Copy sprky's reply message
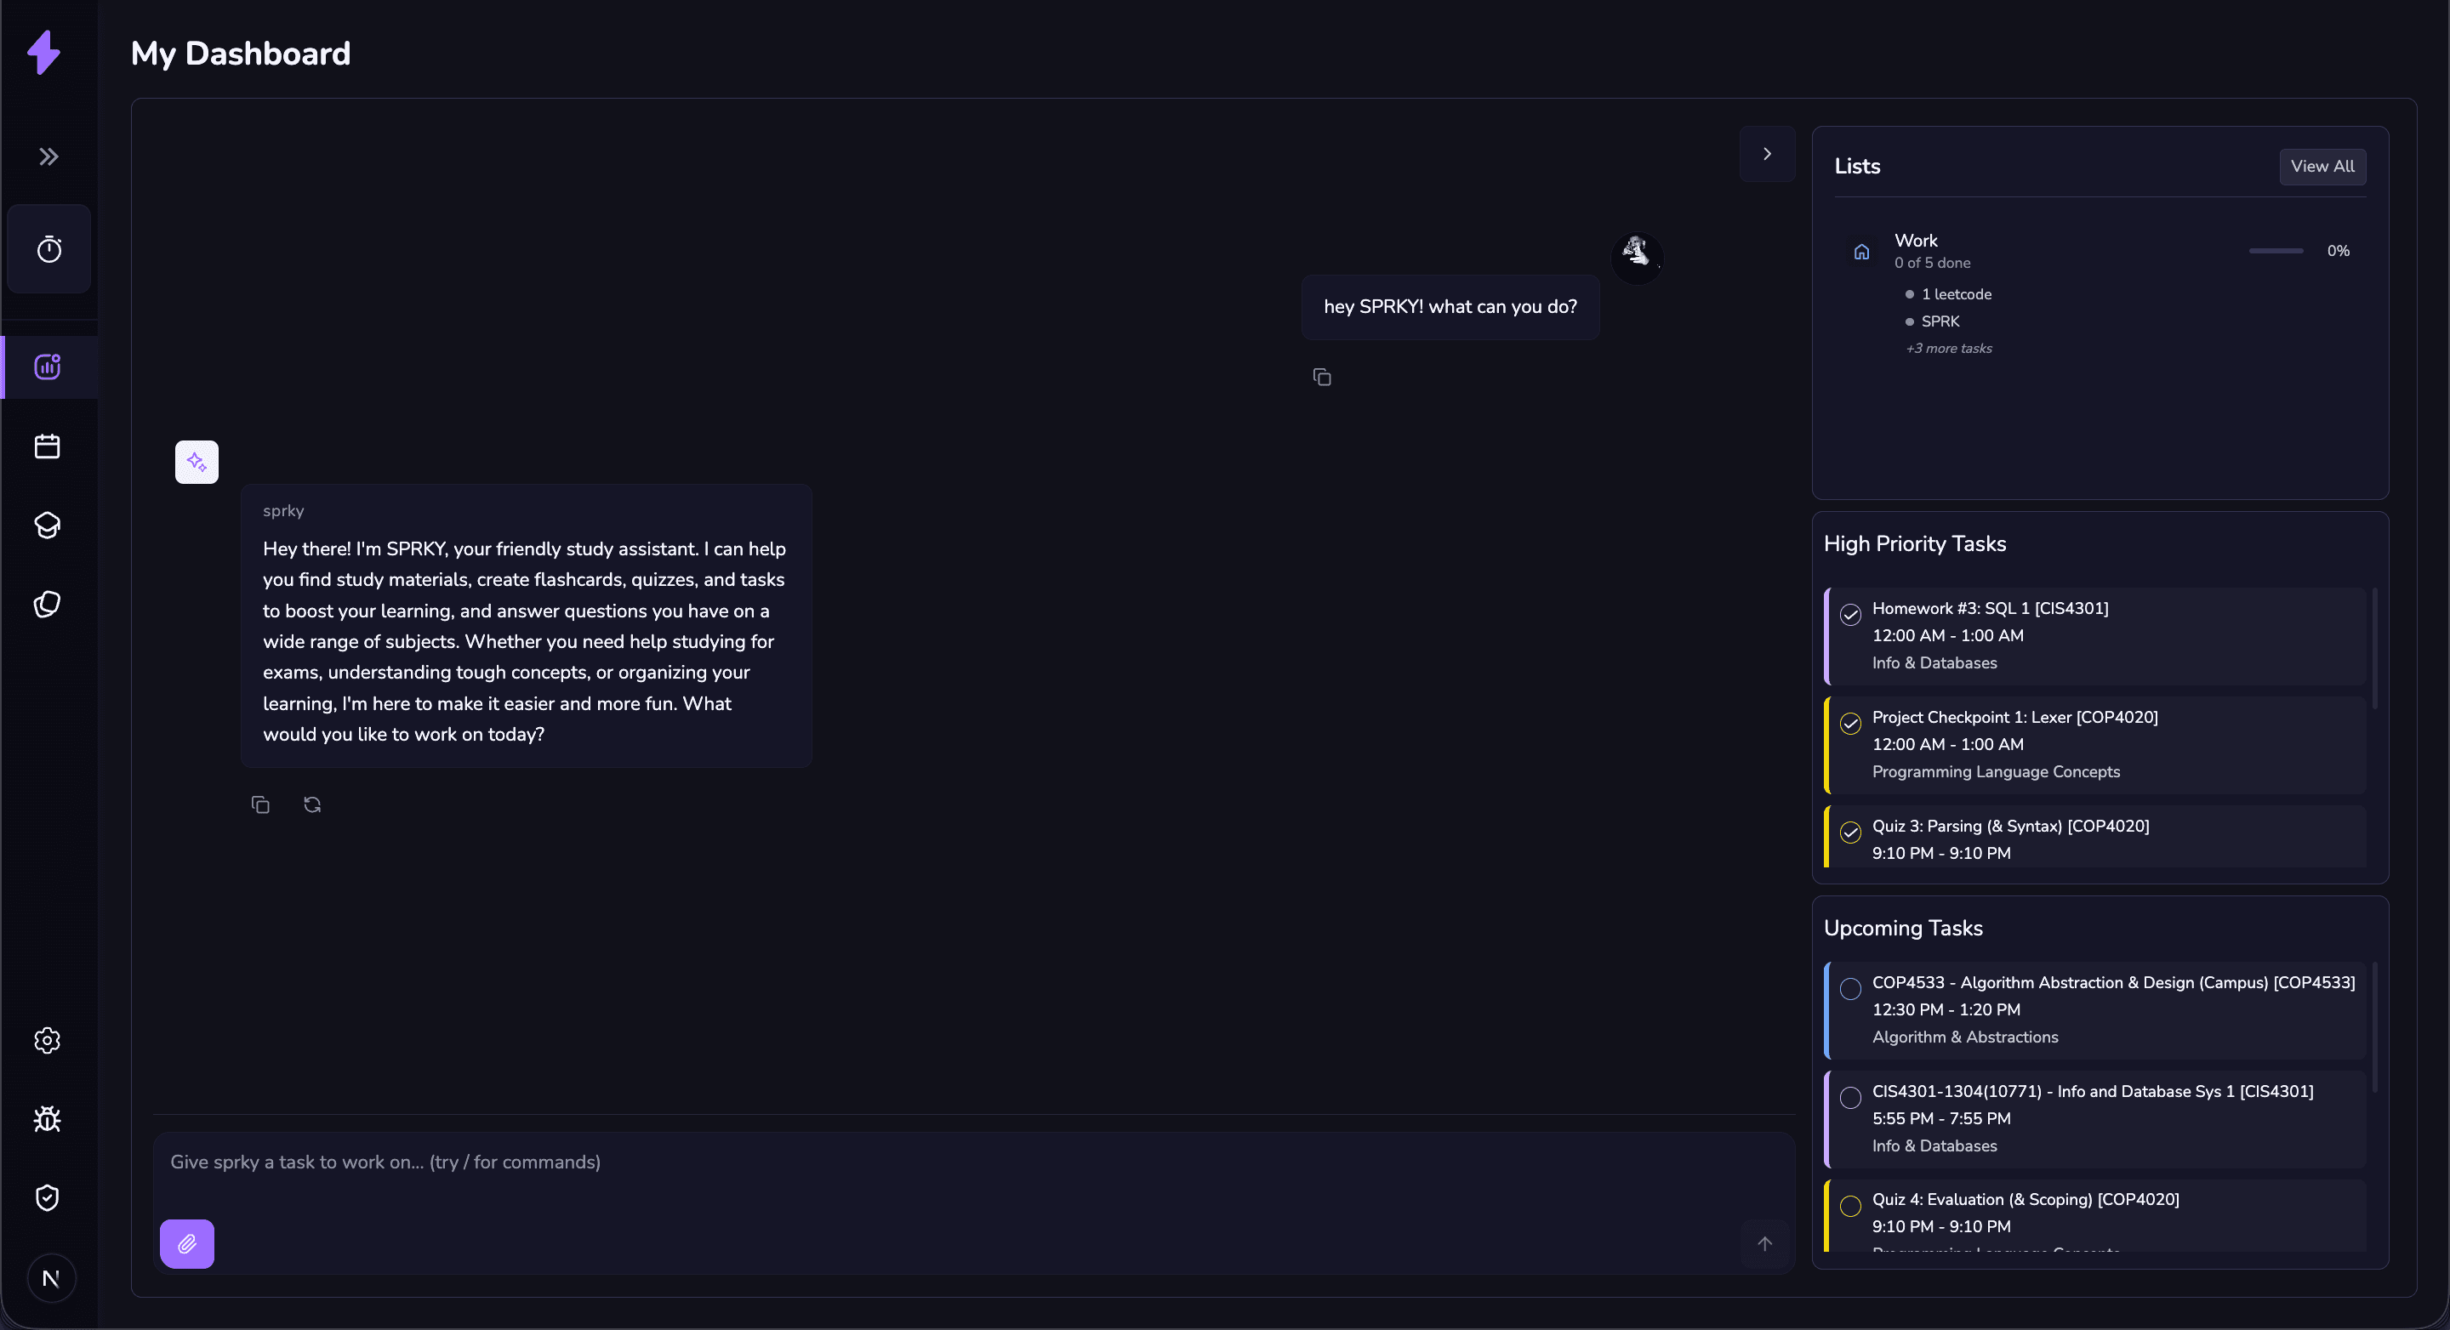Screen dimensions: 2450x1330 point(259,804)
